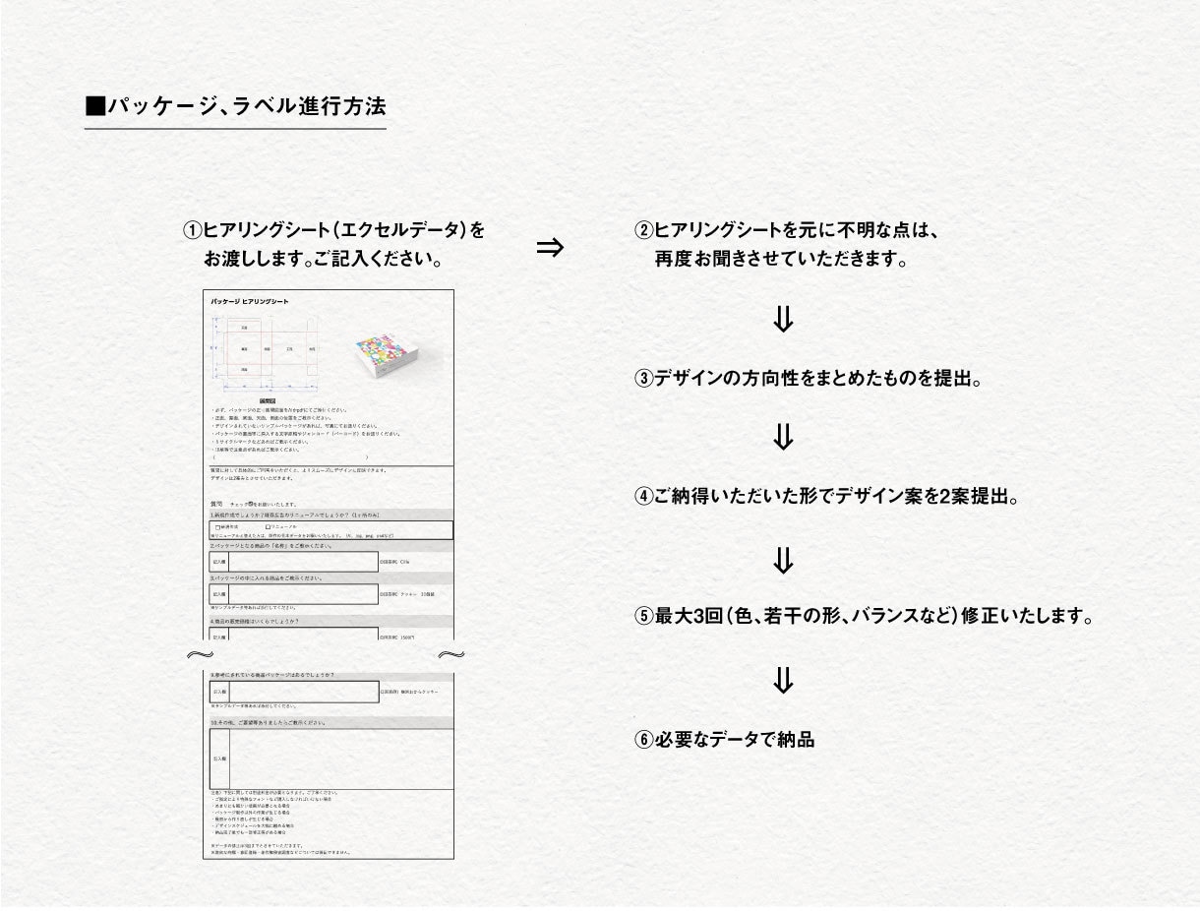This screenshot has width=1200, height=911.
Task: Click step ⑥ 必要なデータで納品
Action: 725,739
